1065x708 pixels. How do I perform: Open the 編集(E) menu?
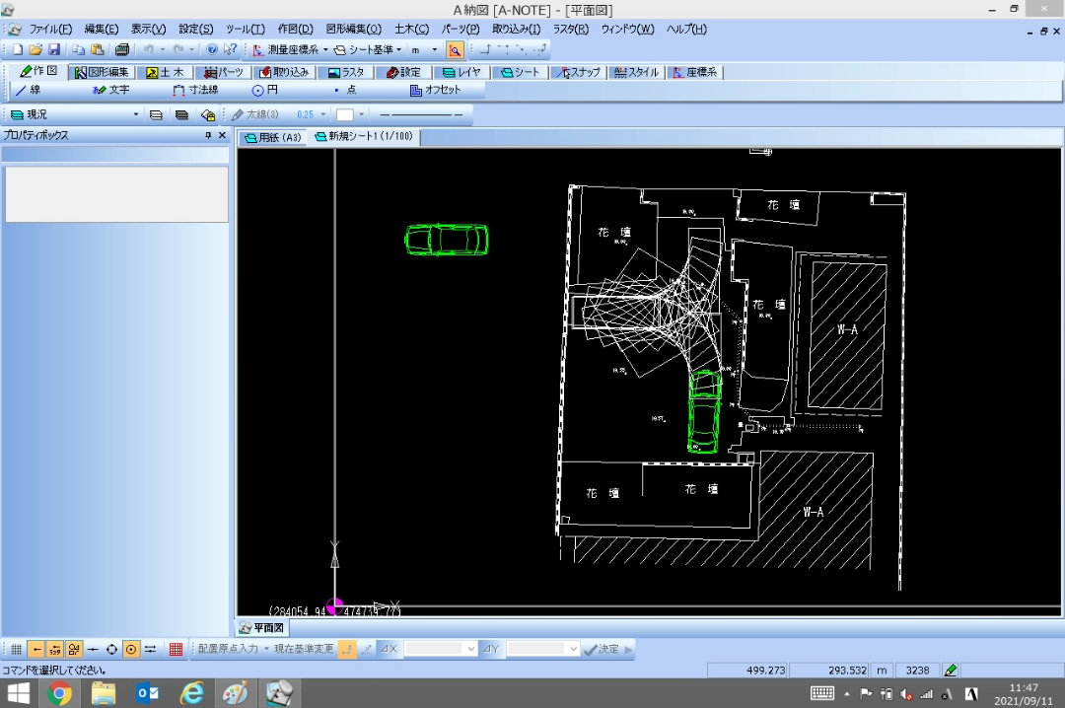(x=102, y=30)
